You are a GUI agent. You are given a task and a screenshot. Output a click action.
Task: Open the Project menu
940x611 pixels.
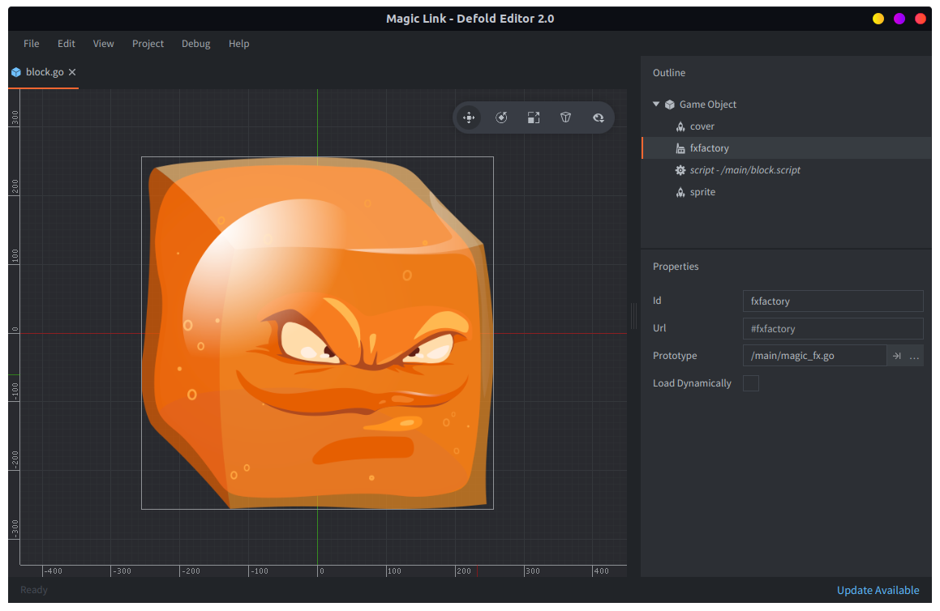point(148,44)
